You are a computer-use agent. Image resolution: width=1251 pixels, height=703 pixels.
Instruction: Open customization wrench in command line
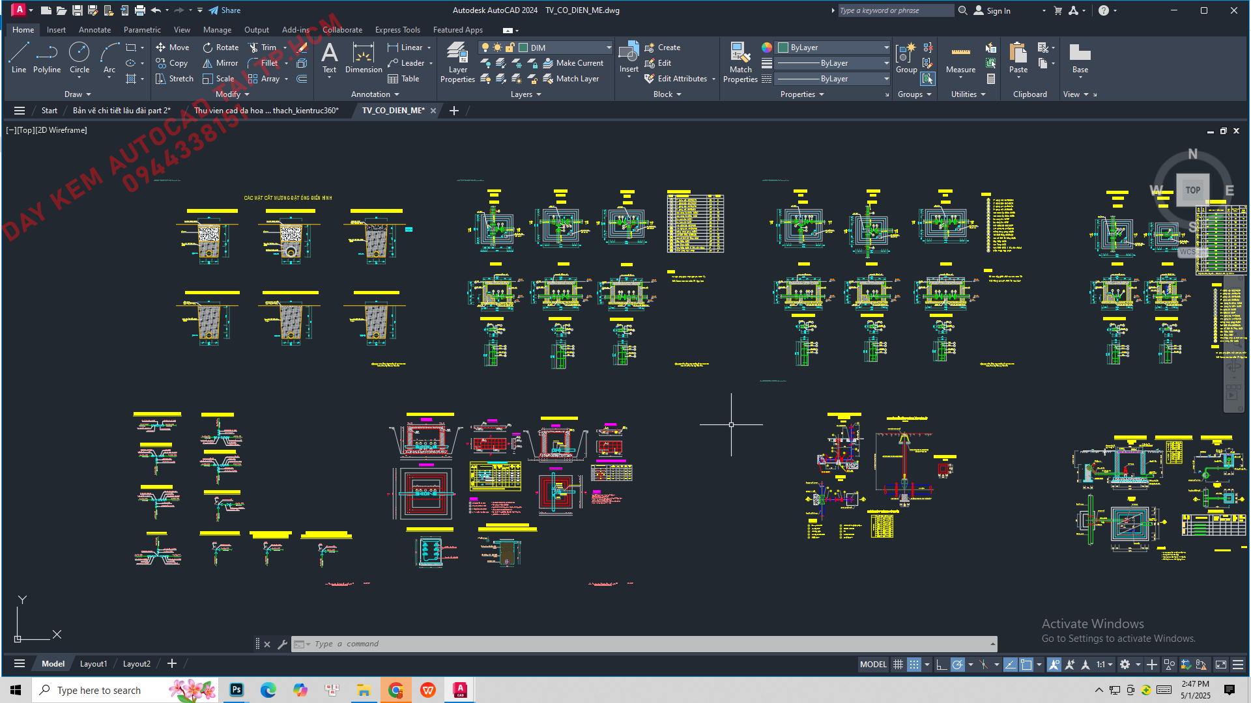[x=282, y=644]
